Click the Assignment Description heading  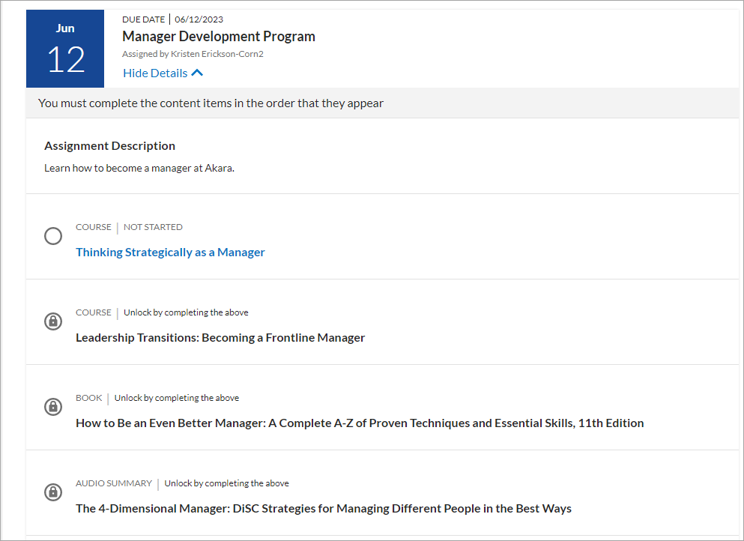click(109, 146)
